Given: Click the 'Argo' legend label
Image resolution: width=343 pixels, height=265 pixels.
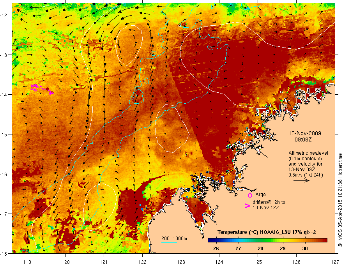Looking at the screenshot, I should tap(260, 194).
